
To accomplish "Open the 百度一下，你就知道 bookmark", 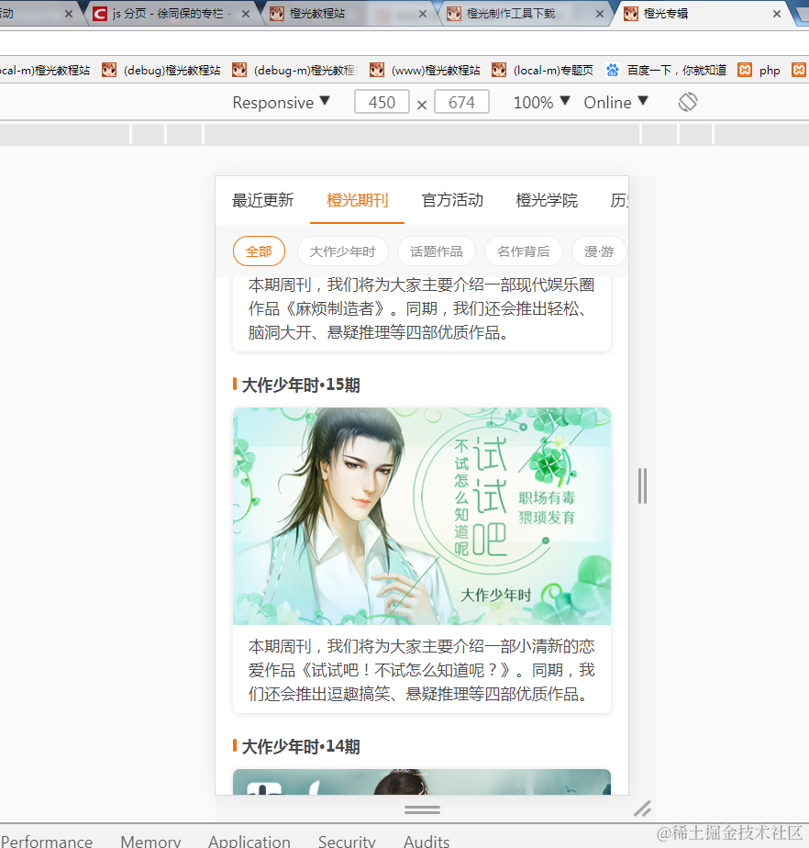I will pyautogui.click(x=666, y=71).
